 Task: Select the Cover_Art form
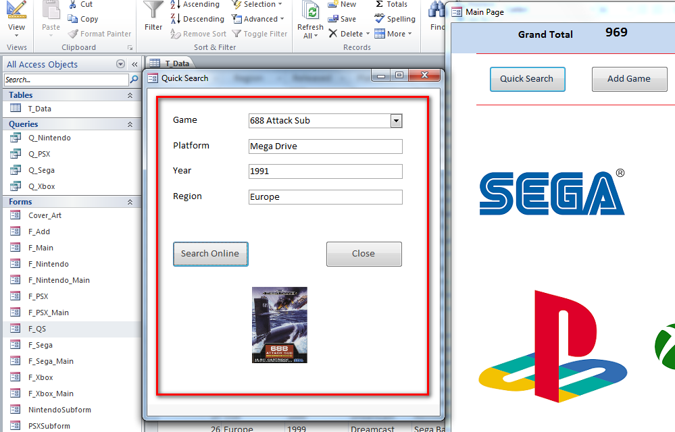click(72, 215)
